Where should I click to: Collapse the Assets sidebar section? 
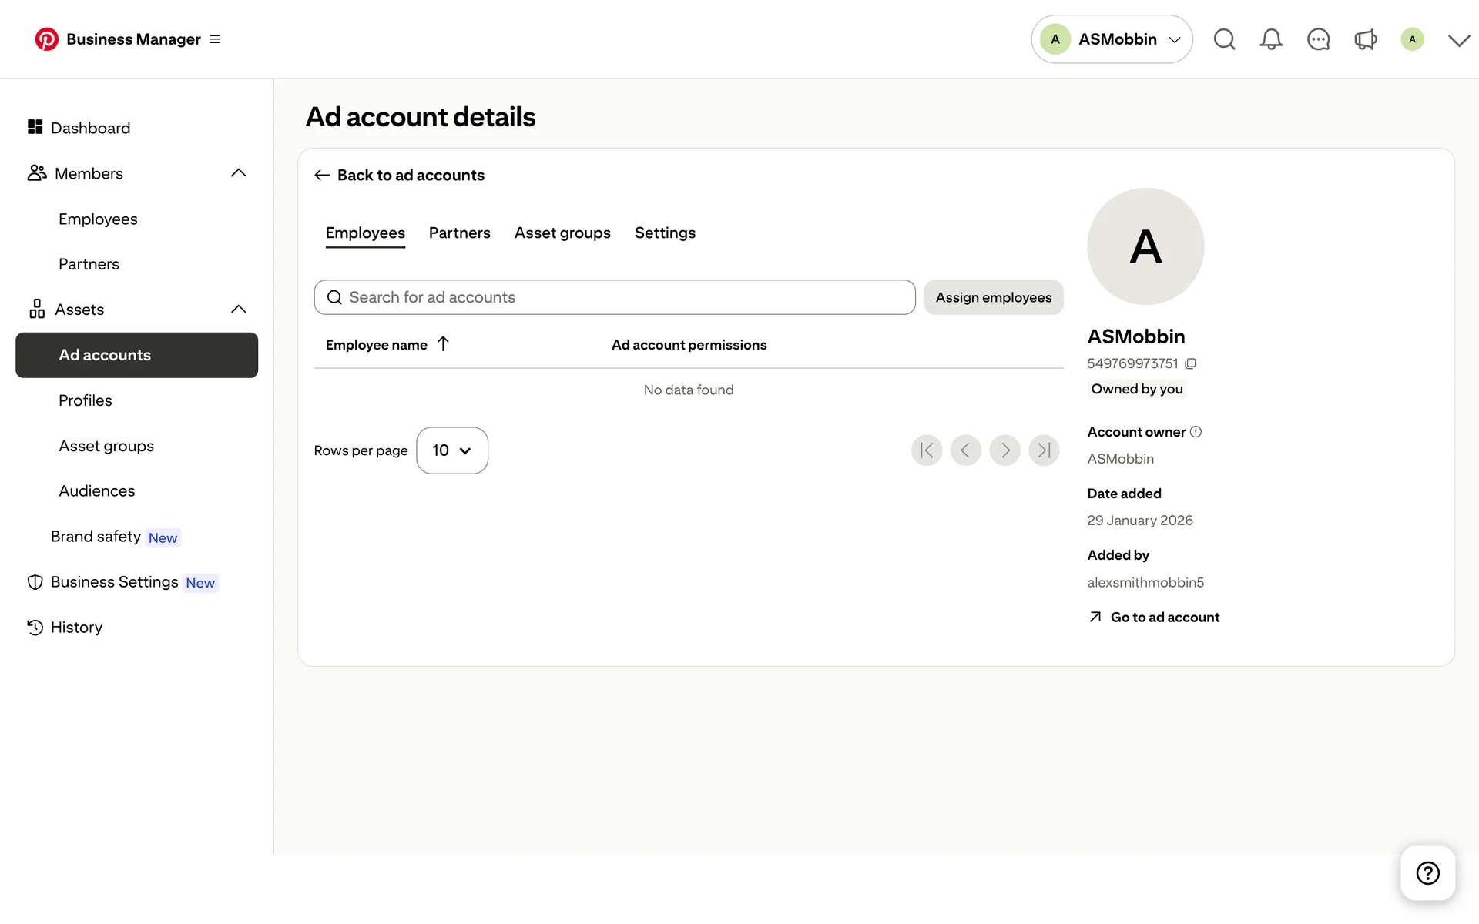239,310
